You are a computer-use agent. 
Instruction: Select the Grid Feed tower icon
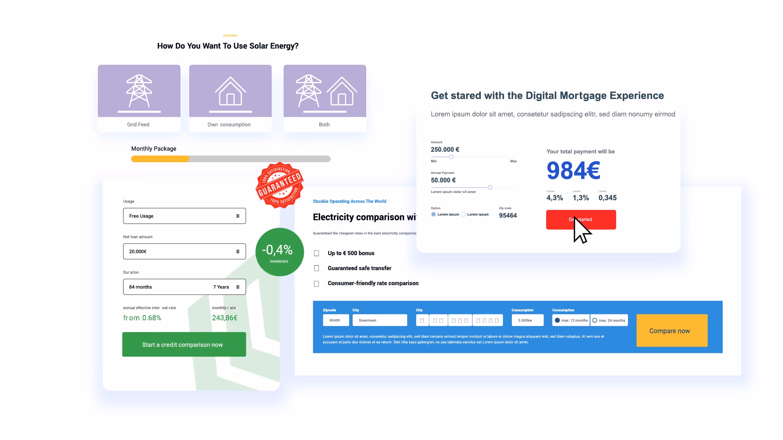[x=139, y=91]
